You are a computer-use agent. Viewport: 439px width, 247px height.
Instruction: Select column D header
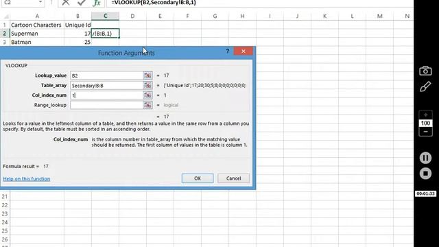[132, 16]
